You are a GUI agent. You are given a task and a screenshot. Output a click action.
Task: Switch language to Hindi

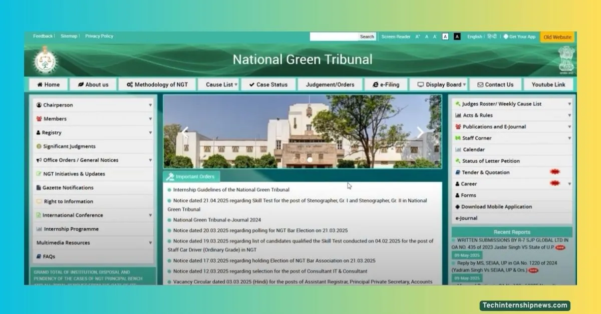(492, 36)
